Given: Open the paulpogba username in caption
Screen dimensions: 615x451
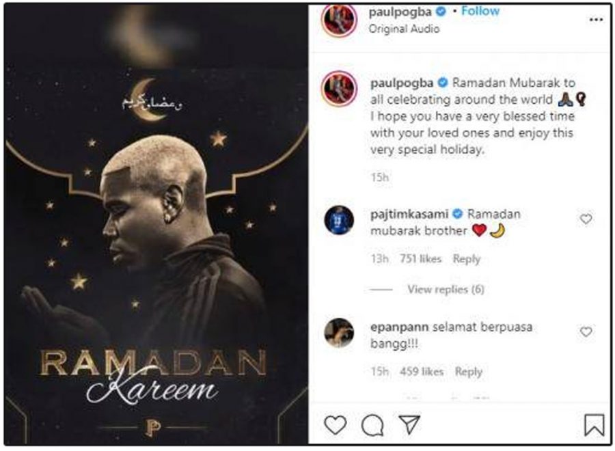Looking at the screenshot, I should (x=402, y=83).
